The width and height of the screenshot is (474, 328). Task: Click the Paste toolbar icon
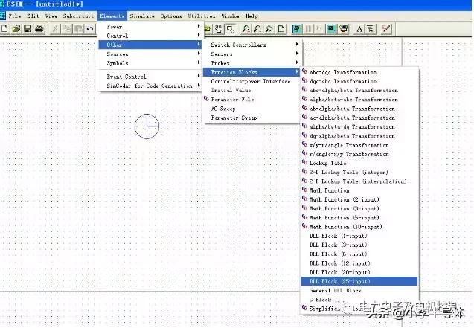tap(79, 29)
